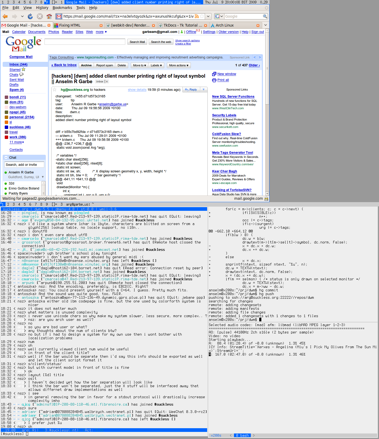Go to Back to Inbox link
Viewport: 379px width, 439px height.
tap(64, 65)
